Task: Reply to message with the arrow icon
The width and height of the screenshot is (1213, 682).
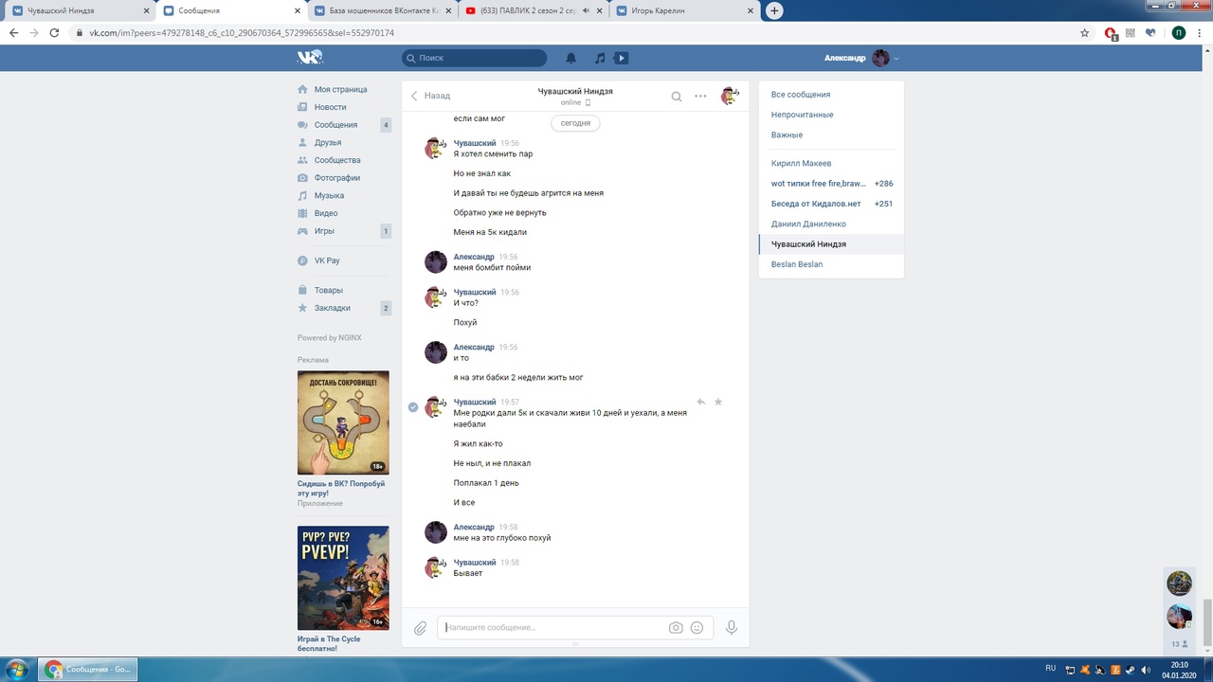Action: [x=701, y=402]
